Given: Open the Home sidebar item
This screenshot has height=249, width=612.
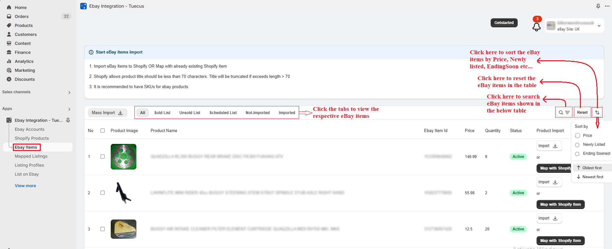Looking at the screenshot, I should tap(21, 7).
